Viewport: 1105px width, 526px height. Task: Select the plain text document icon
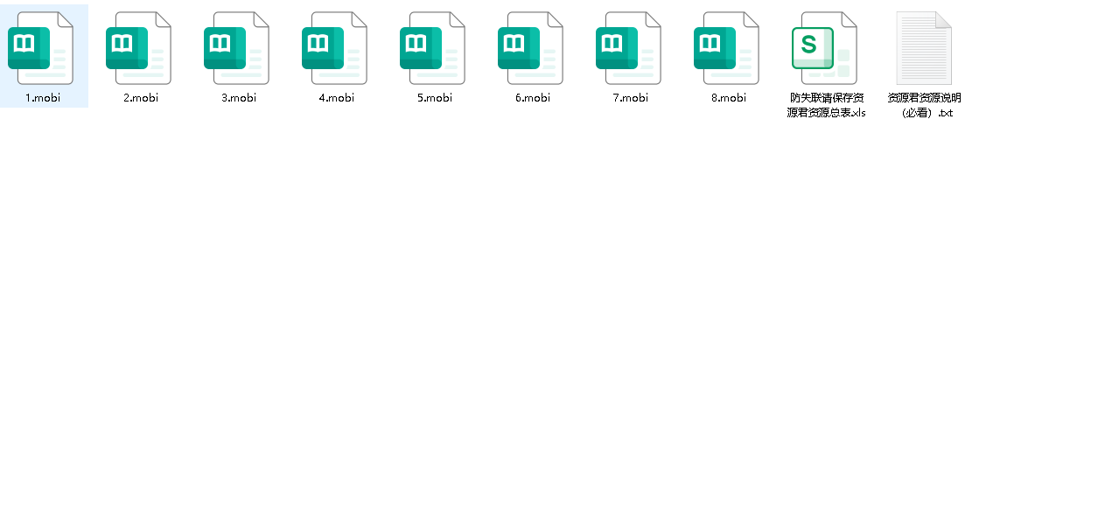coord(923,48)
